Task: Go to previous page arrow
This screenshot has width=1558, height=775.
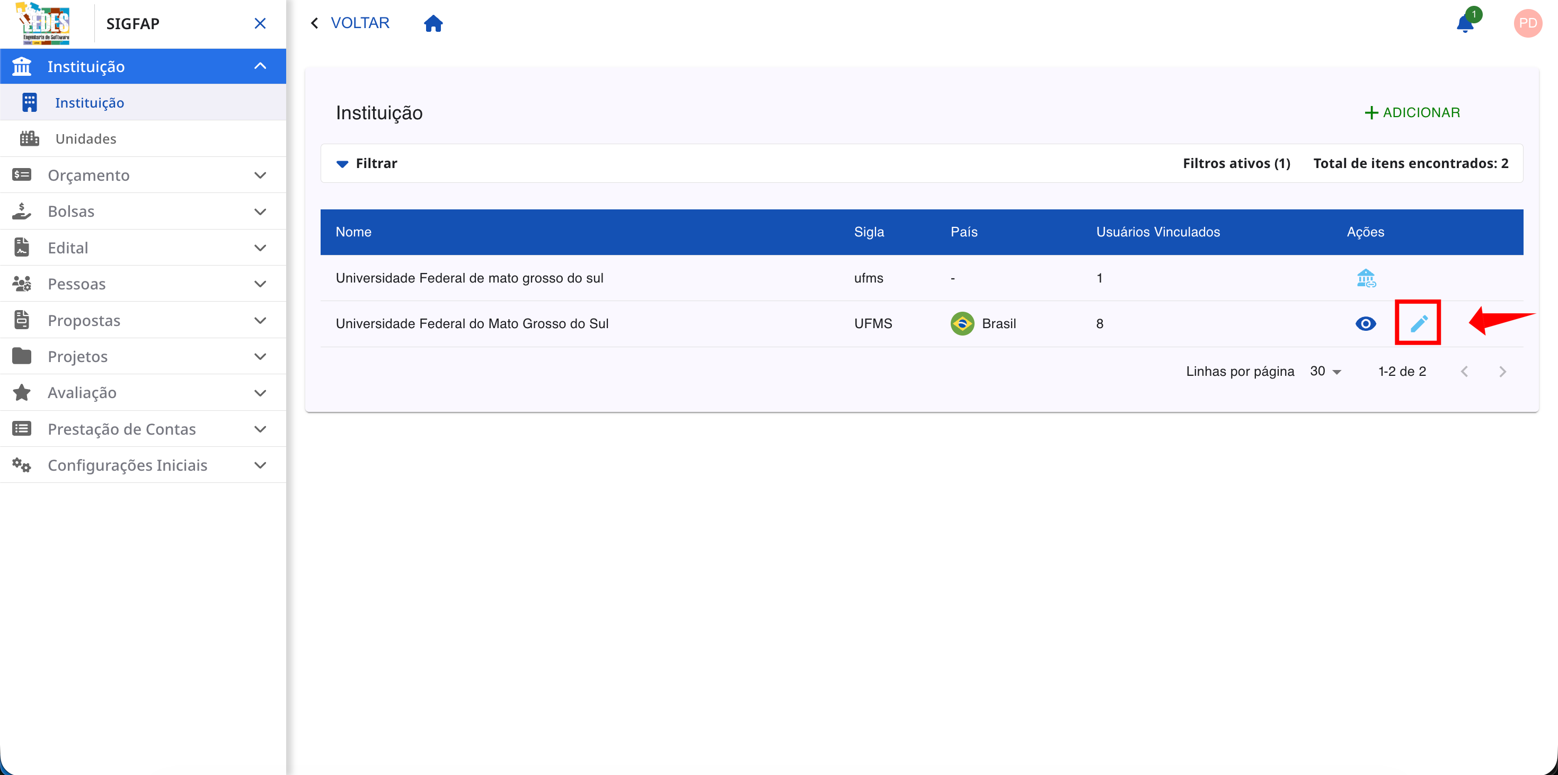Action: 1464,372
